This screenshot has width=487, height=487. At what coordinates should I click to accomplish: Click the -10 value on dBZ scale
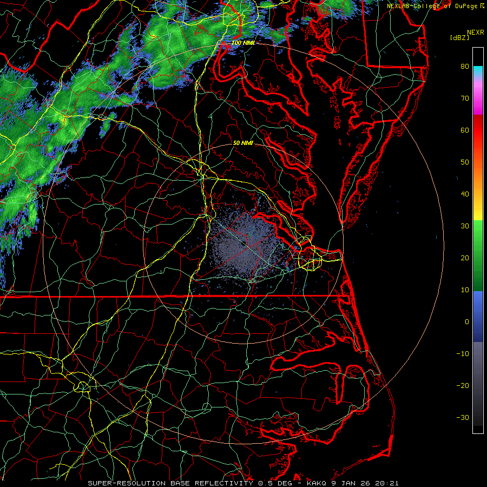(x=463, y=354)
